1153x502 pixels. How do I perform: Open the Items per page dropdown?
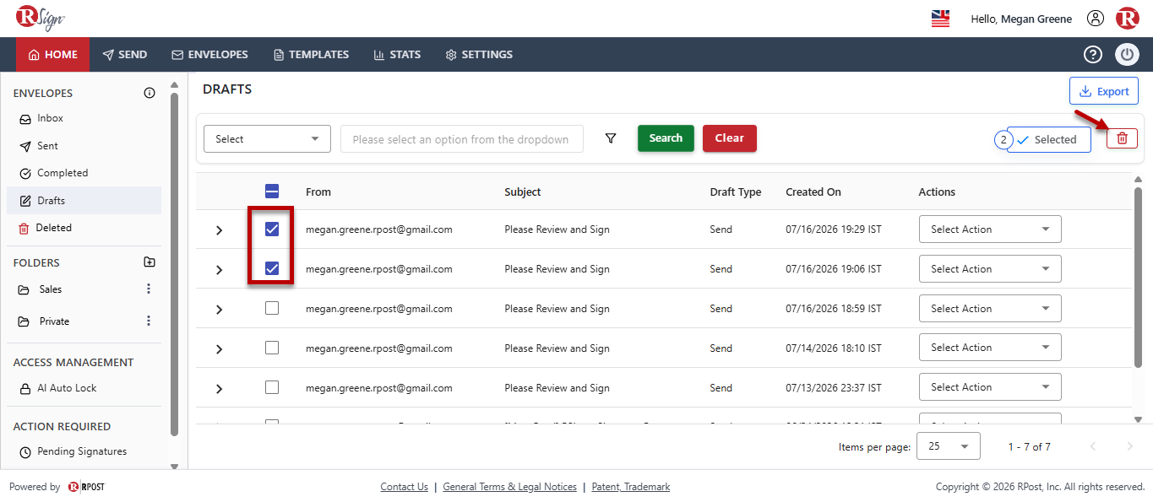point(949,446)
